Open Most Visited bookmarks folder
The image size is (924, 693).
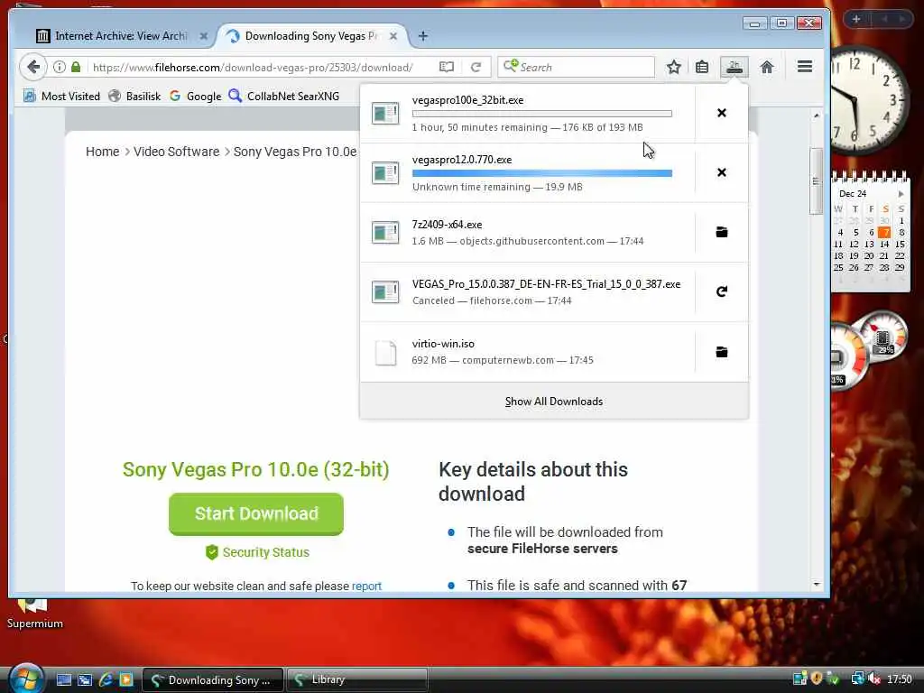point(62,96)
